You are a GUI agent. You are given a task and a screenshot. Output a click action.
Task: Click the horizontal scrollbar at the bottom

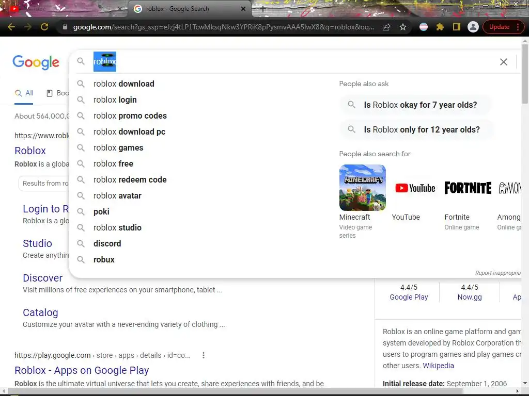click(x=235, y=391)
